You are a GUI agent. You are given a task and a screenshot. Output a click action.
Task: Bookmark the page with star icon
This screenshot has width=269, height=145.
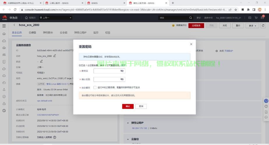(236, 10)
